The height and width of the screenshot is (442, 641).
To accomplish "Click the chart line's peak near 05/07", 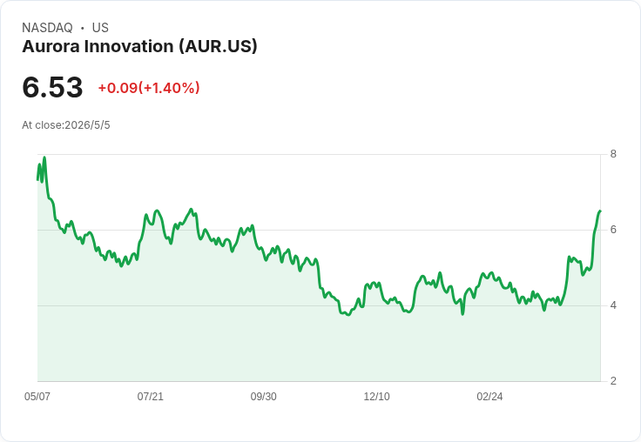I will tap(44, 157).
